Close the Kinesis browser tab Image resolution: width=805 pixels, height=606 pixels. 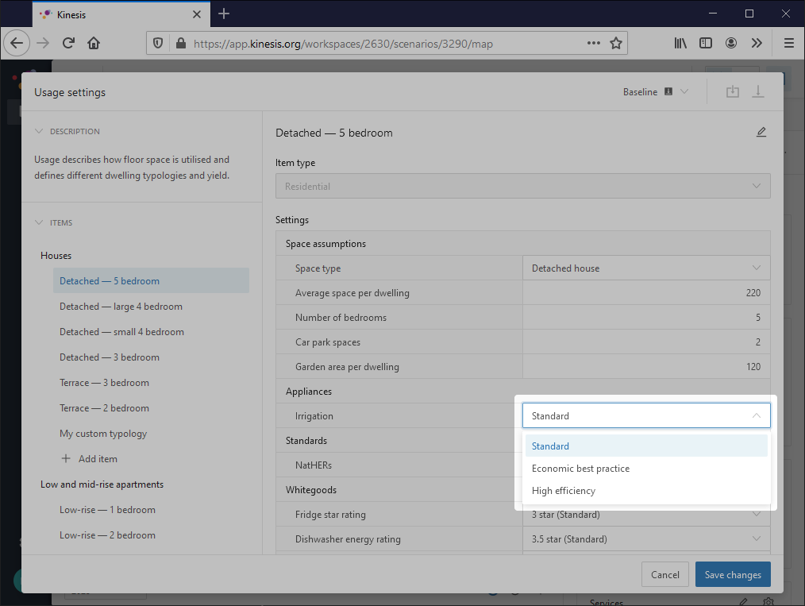tap(197, 14)
